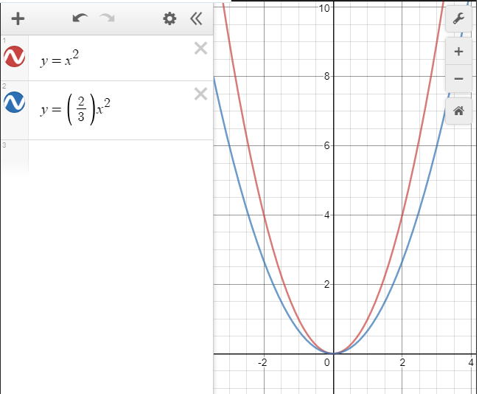Image resolution: width=479 pixels, height=394 pixels.
Task: Click the y-axis label 10
Action: [324, 8]
